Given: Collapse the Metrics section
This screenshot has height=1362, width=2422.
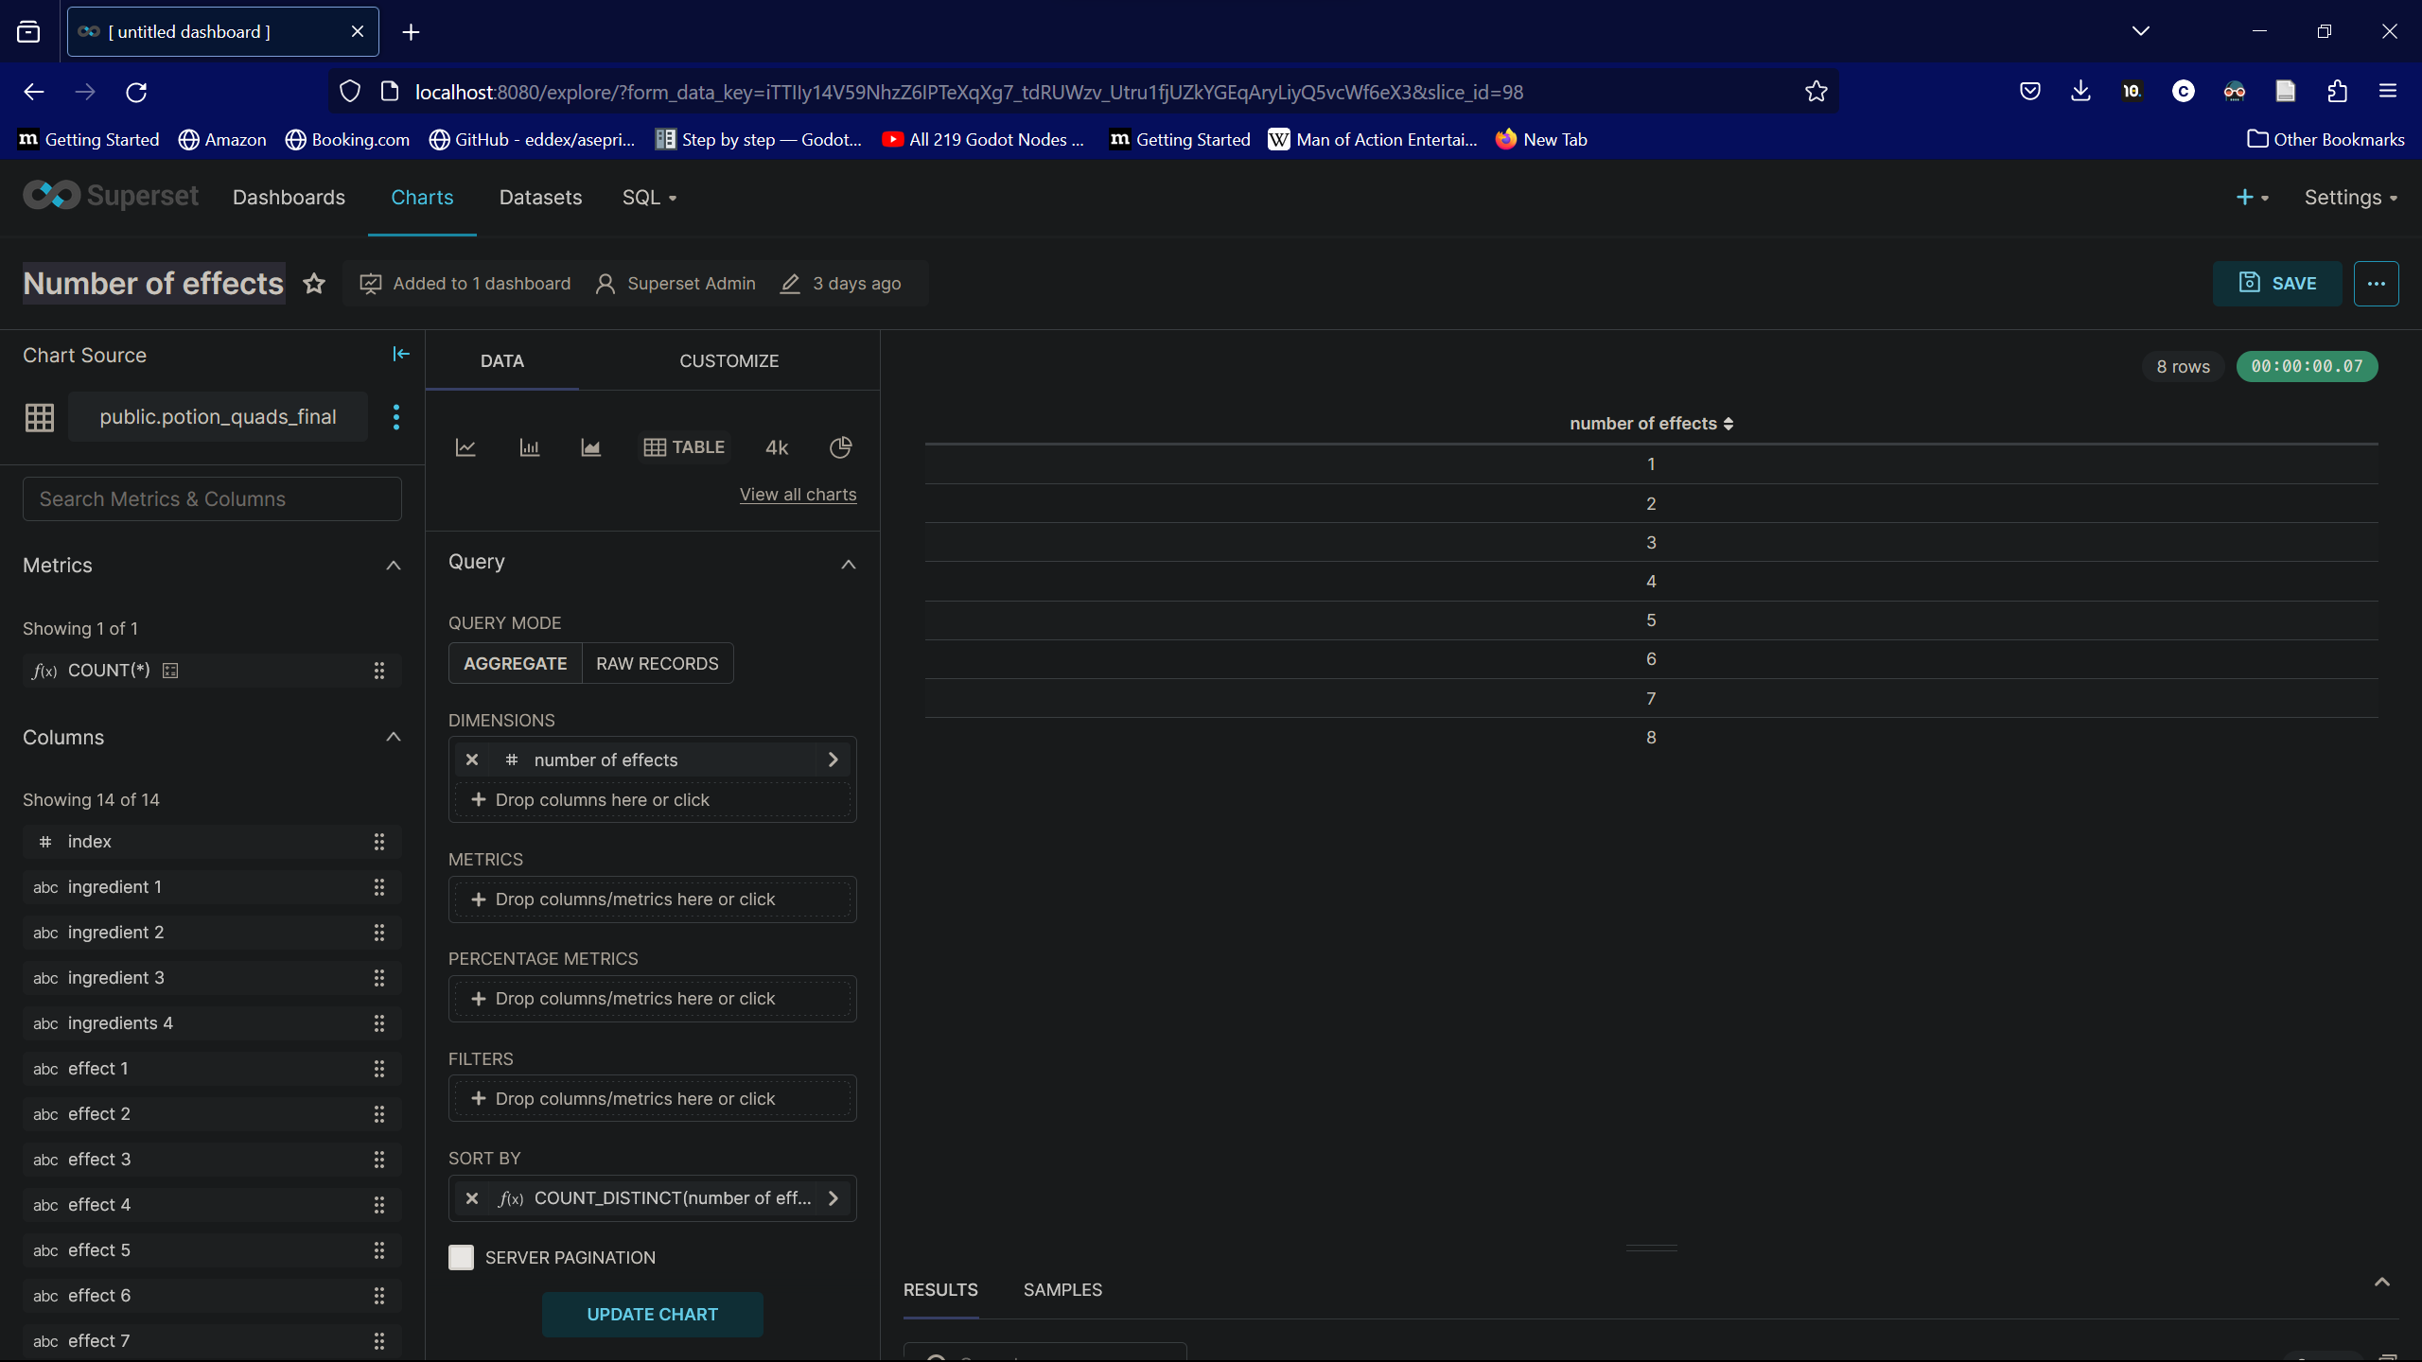Looking at the screenshot, I should (394, 566).
